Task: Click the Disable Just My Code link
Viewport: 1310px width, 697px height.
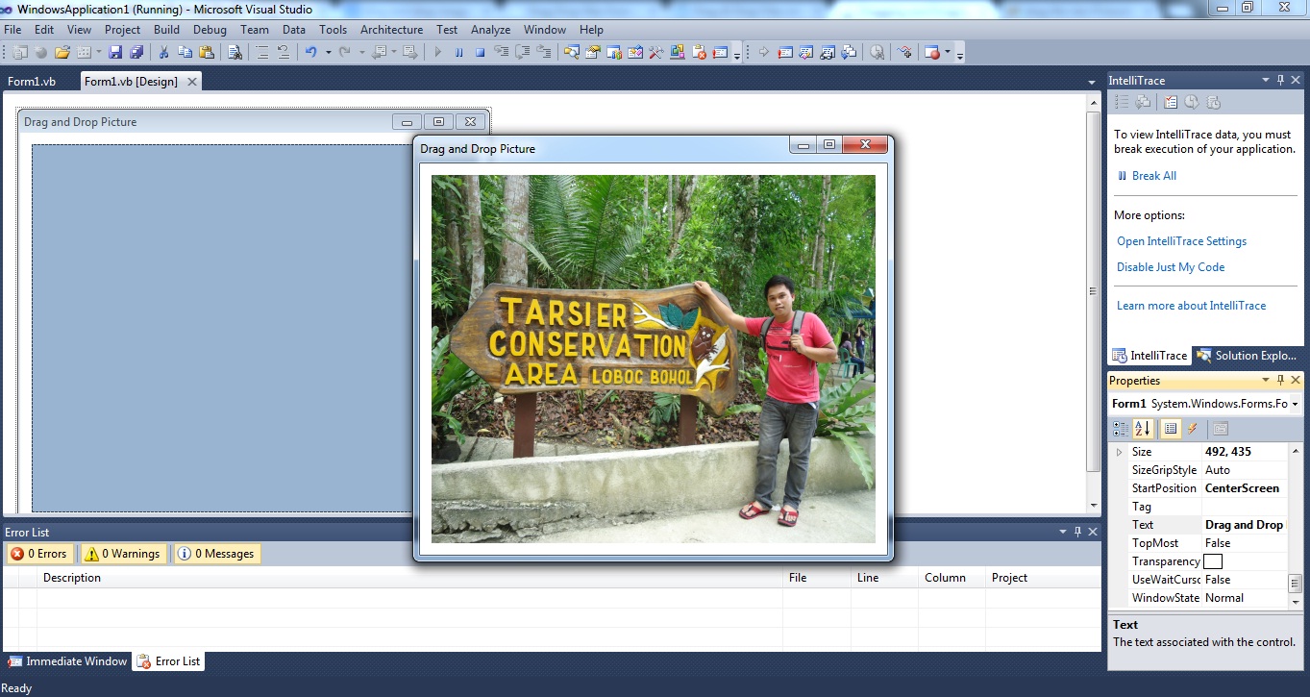Action: [x=1171, y=267]
